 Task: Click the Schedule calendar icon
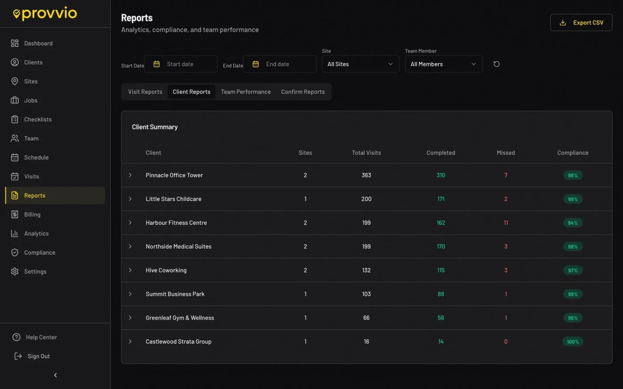[x=15, y=157]
